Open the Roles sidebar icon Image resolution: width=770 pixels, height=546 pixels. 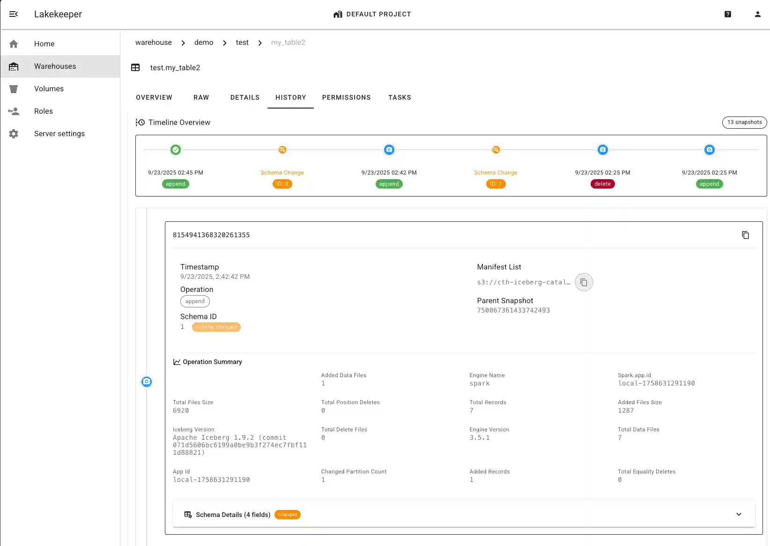14,111
